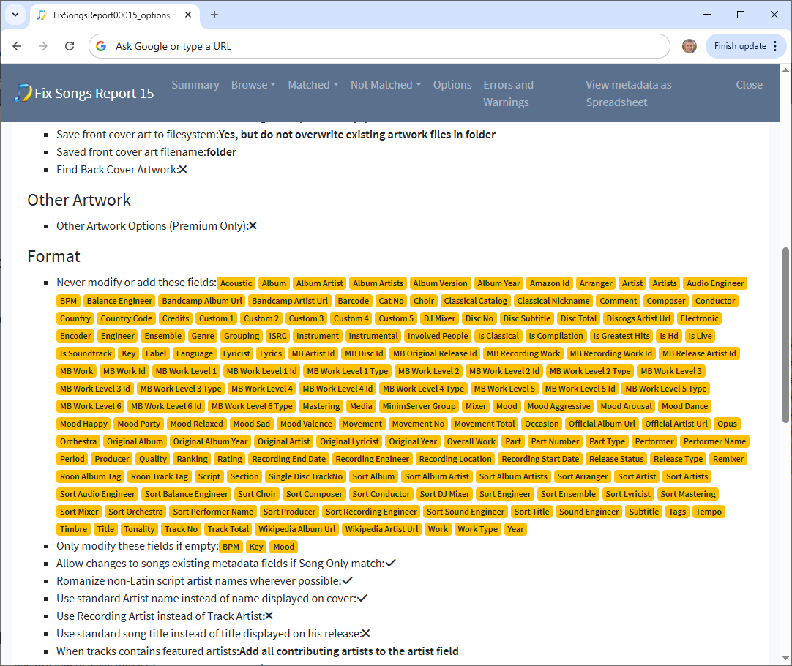Screen dimensions: 792x666
Task: Open the Options nav item
Action: pos(452,85)
